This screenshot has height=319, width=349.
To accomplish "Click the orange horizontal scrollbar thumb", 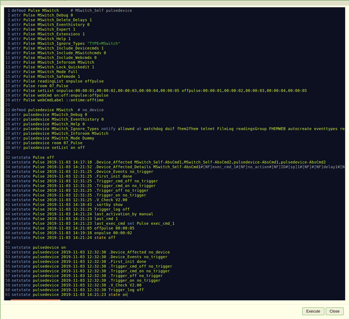I will (35, 300).
